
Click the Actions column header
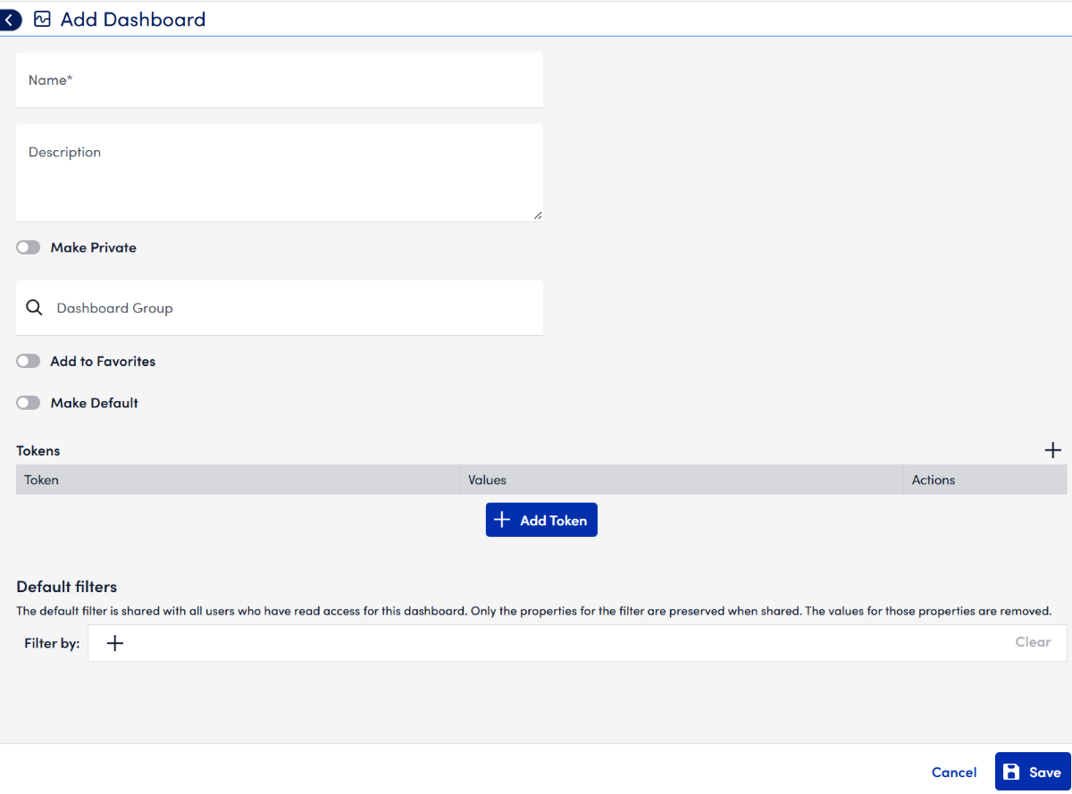click(933, 481)
